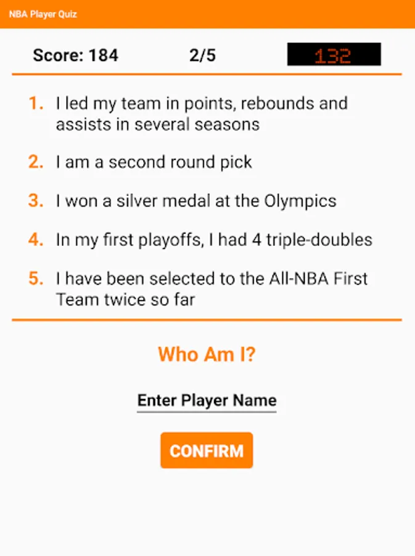Click the CONFIRM button
The height and width of the screenshot is (556, 415).
pos(207,450)
